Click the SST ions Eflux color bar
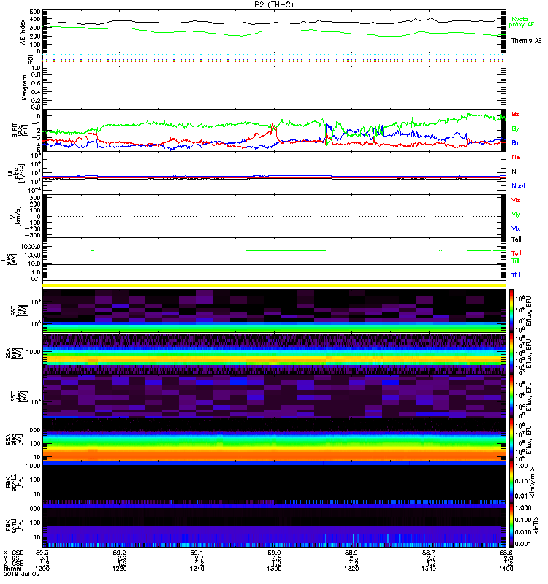Screen dimensions: 548x584 click(511, 311)
